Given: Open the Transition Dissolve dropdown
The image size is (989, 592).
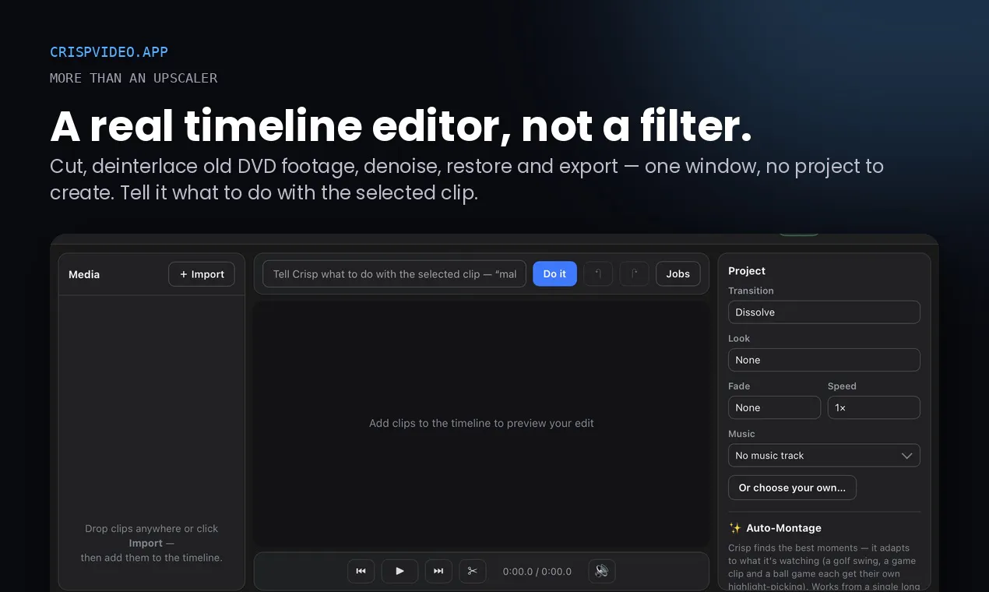Looking at the screenshot, I should pos(824,312).
